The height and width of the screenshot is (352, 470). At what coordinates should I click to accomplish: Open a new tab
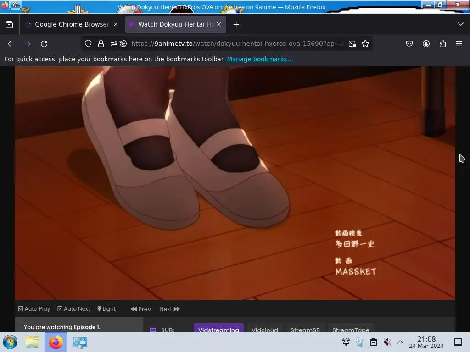pos(236,25)
